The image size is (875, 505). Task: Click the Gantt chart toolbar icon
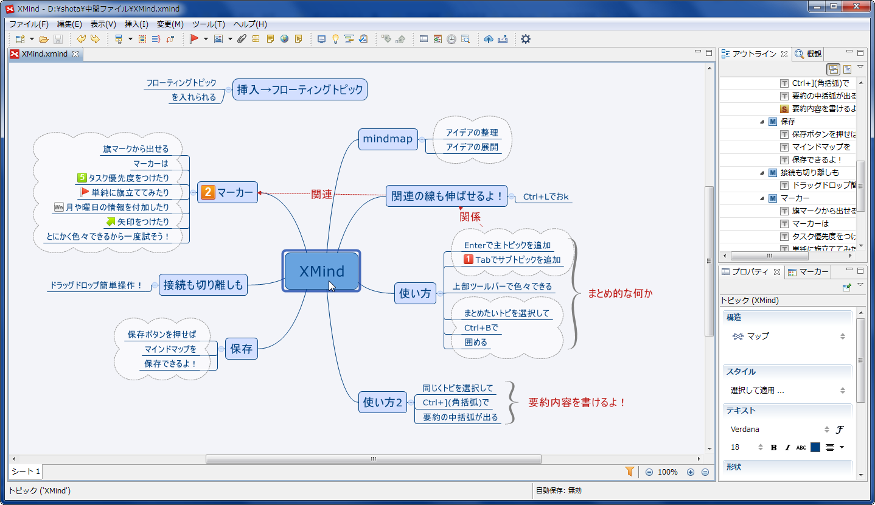tap(349, 39)
